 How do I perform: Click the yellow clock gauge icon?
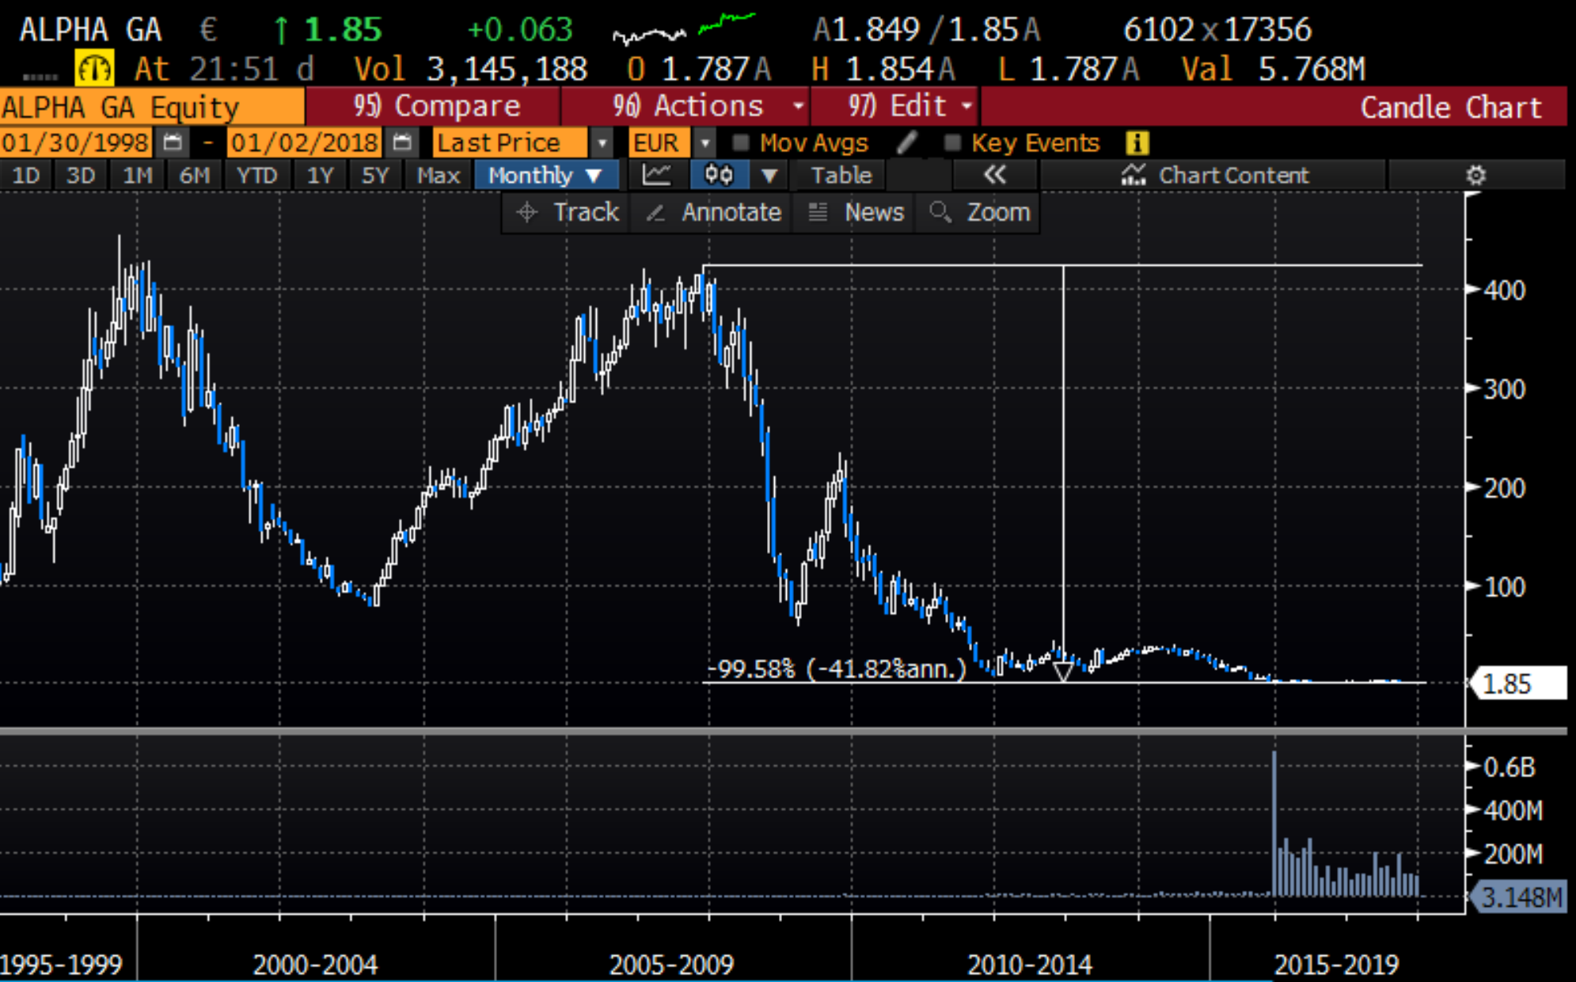94,69
